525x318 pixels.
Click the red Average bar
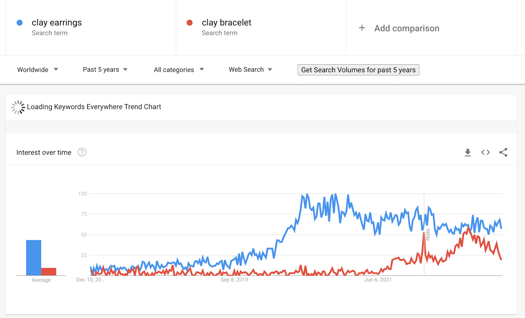pos(49,272)
